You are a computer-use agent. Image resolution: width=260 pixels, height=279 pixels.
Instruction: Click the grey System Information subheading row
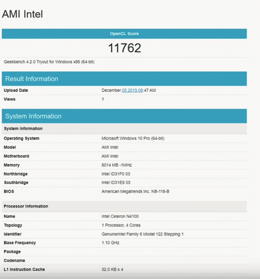(124, 128)
